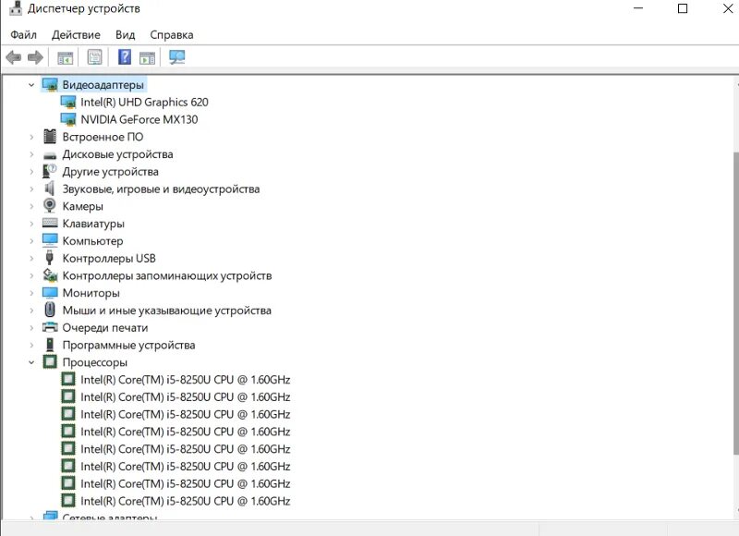Screen dimensions: 739x536
Task: Select the Очереди печати label
Action: click(x=105, y=328)
